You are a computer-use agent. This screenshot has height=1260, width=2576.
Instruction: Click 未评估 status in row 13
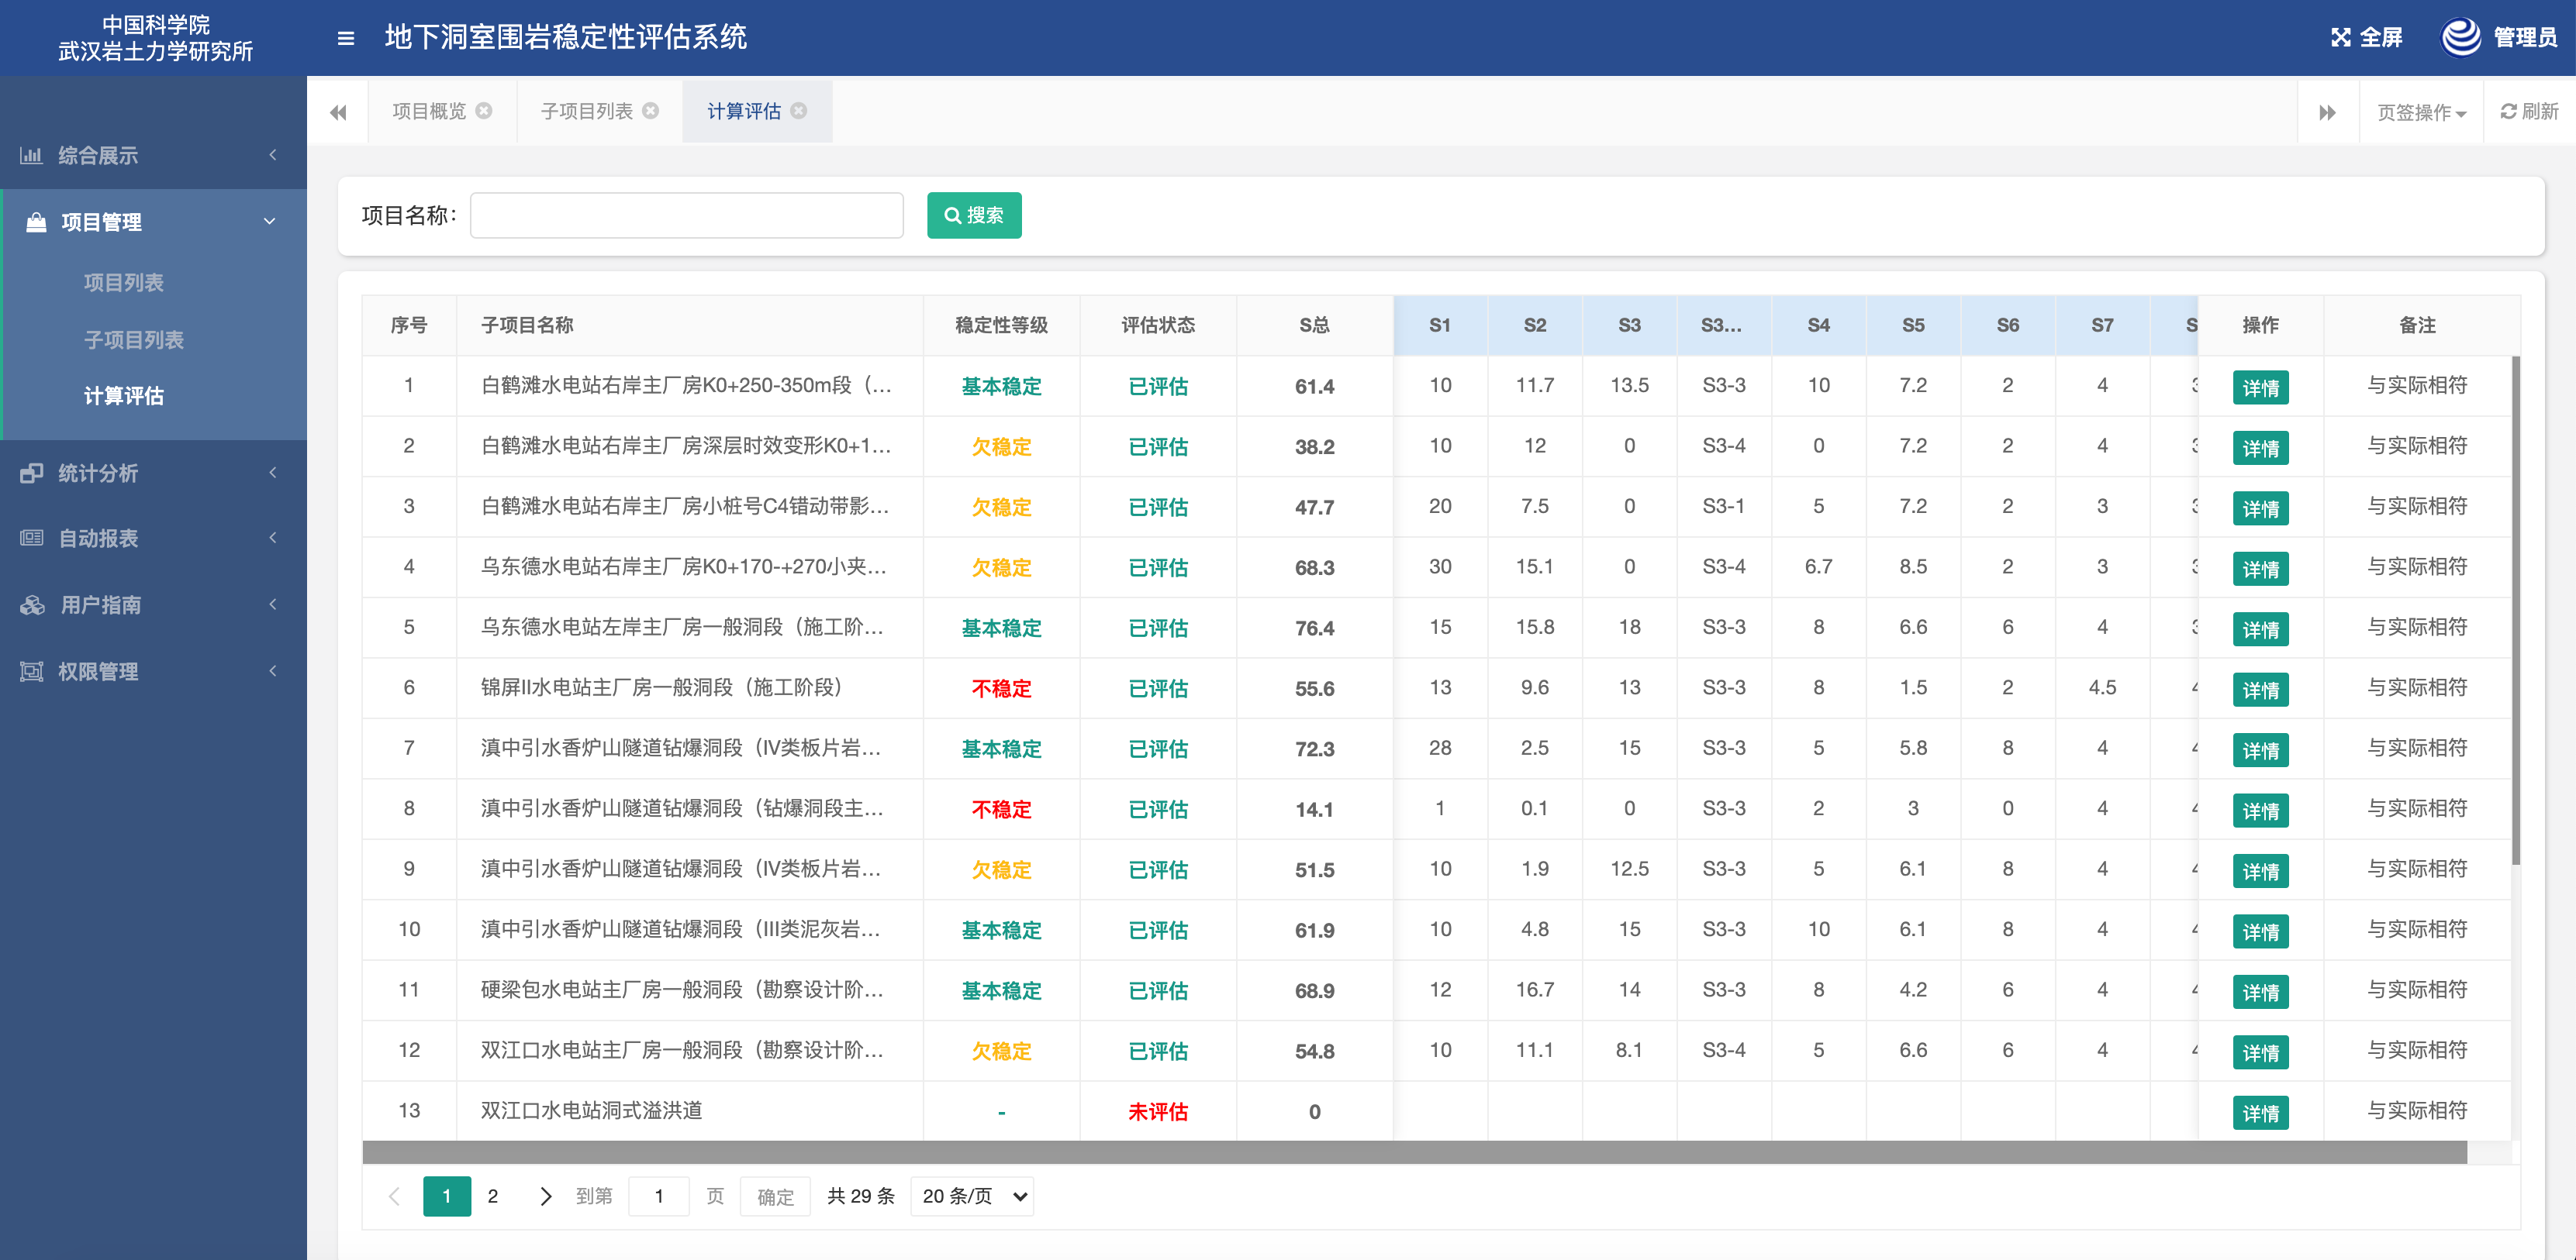click(1157, 1111)
